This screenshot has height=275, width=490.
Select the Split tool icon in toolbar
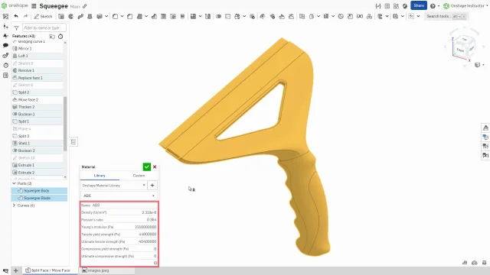(x=228, y=16)
